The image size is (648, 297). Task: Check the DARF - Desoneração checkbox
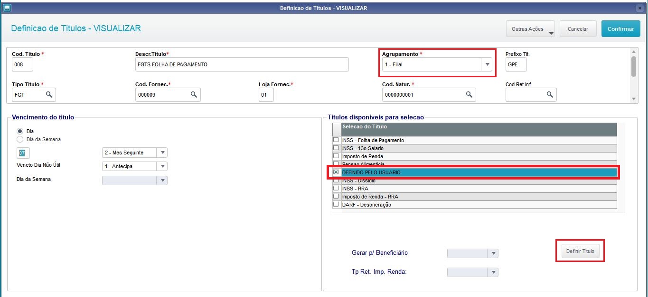(336, 205)
